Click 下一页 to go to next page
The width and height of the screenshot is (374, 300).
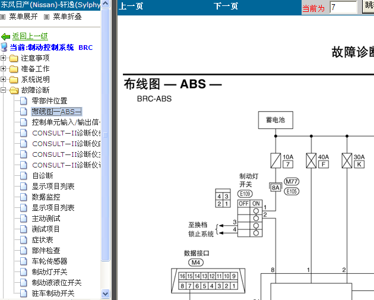pos(226,6)
